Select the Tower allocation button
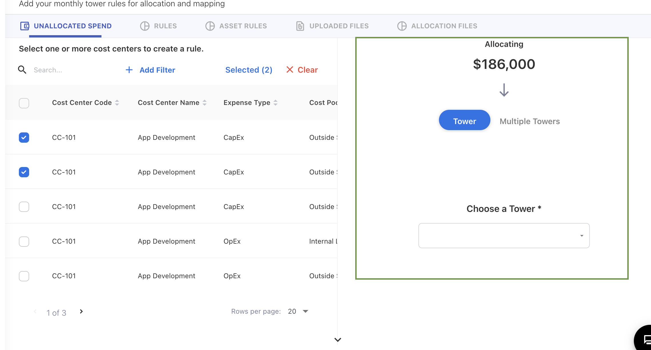651x350 pixels. pyautogui.click(x=464, y=121)
